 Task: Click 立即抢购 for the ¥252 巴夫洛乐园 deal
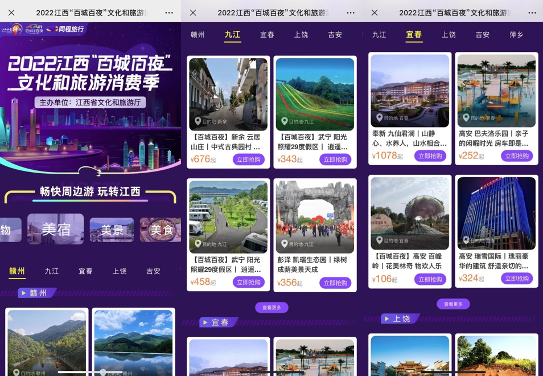pos(517,156)
